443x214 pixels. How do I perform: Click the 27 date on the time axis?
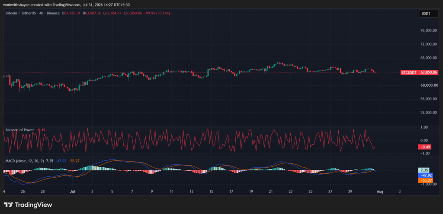point(330,191)
